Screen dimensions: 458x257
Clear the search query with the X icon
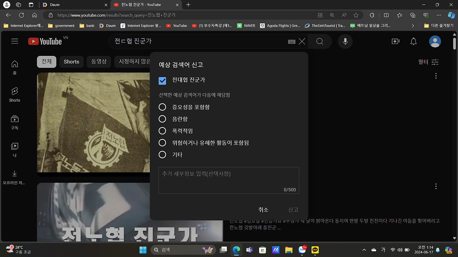tap(302, 41)
